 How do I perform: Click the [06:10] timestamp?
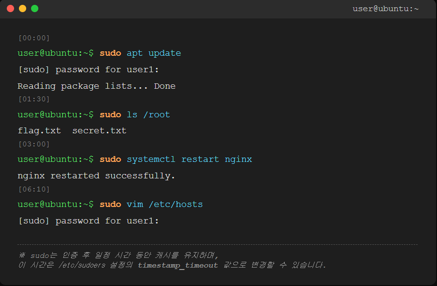pyautogui.click(x=34, y=190)
